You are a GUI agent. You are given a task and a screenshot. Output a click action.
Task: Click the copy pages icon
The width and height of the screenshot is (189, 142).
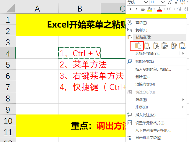pos(130,30)
